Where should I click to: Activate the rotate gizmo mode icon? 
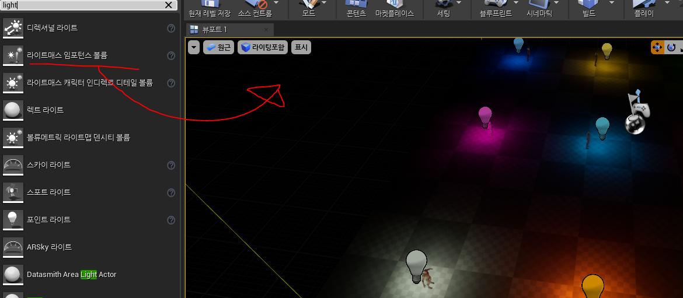coord(671,47)
